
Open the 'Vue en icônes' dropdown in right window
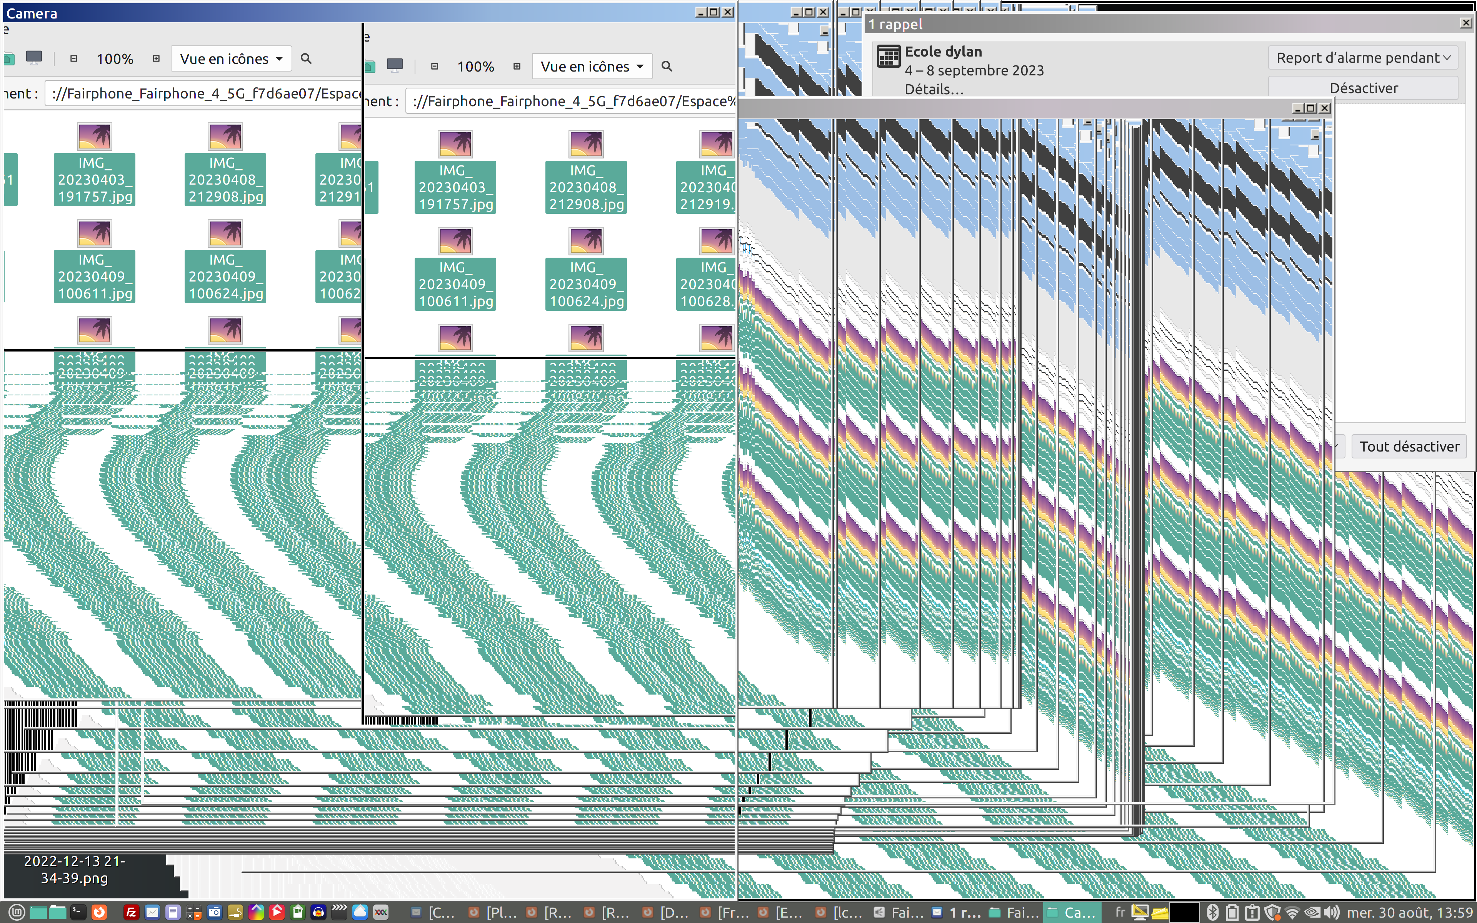592,67
